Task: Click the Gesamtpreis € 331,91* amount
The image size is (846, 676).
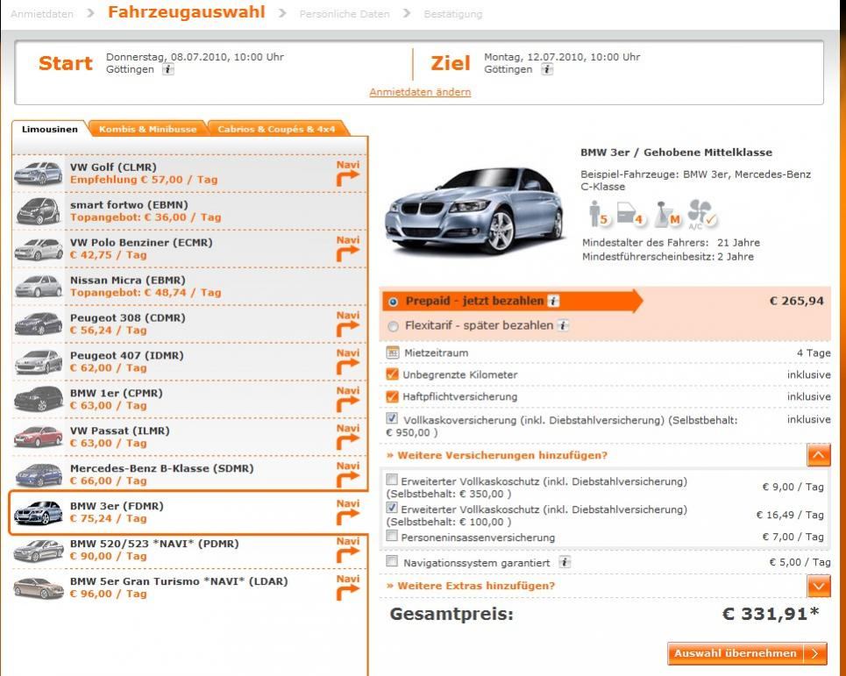Action: pos(771,614)
